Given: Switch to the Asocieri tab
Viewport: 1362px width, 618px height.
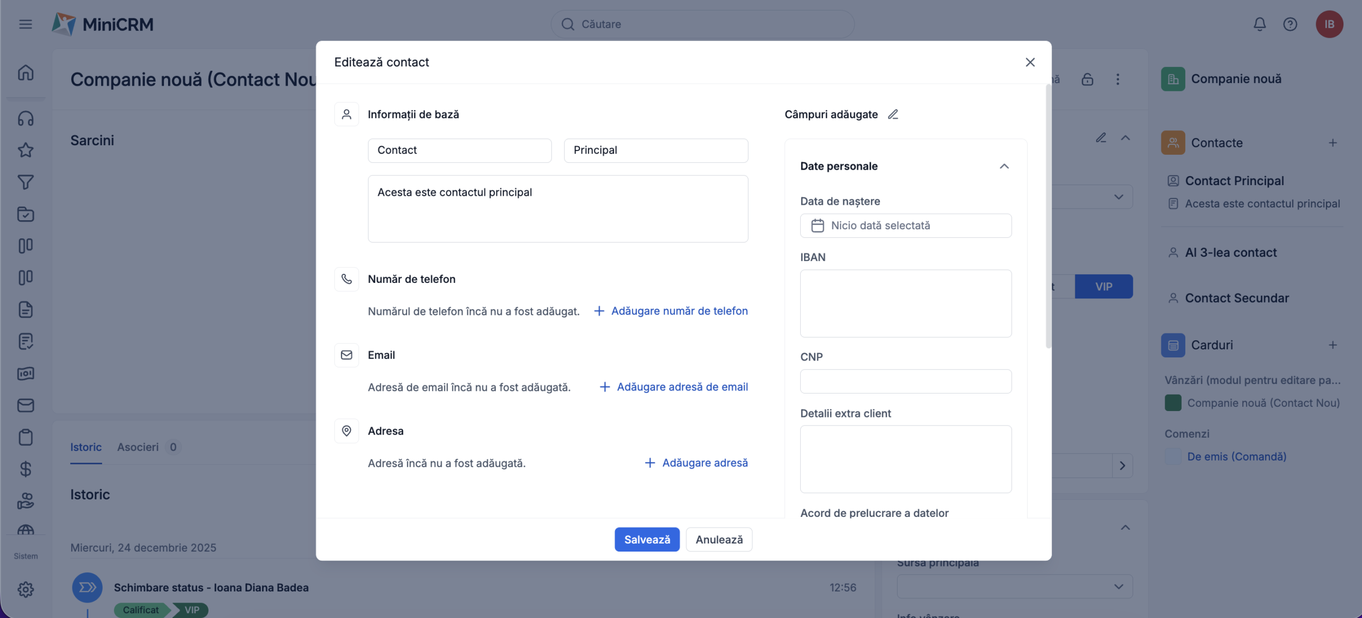Looking at the screenshot, I should (138, 447).
